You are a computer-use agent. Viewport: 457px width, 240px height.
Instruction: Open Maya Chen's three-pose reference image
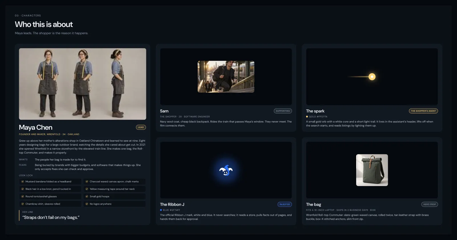point(83,84)
